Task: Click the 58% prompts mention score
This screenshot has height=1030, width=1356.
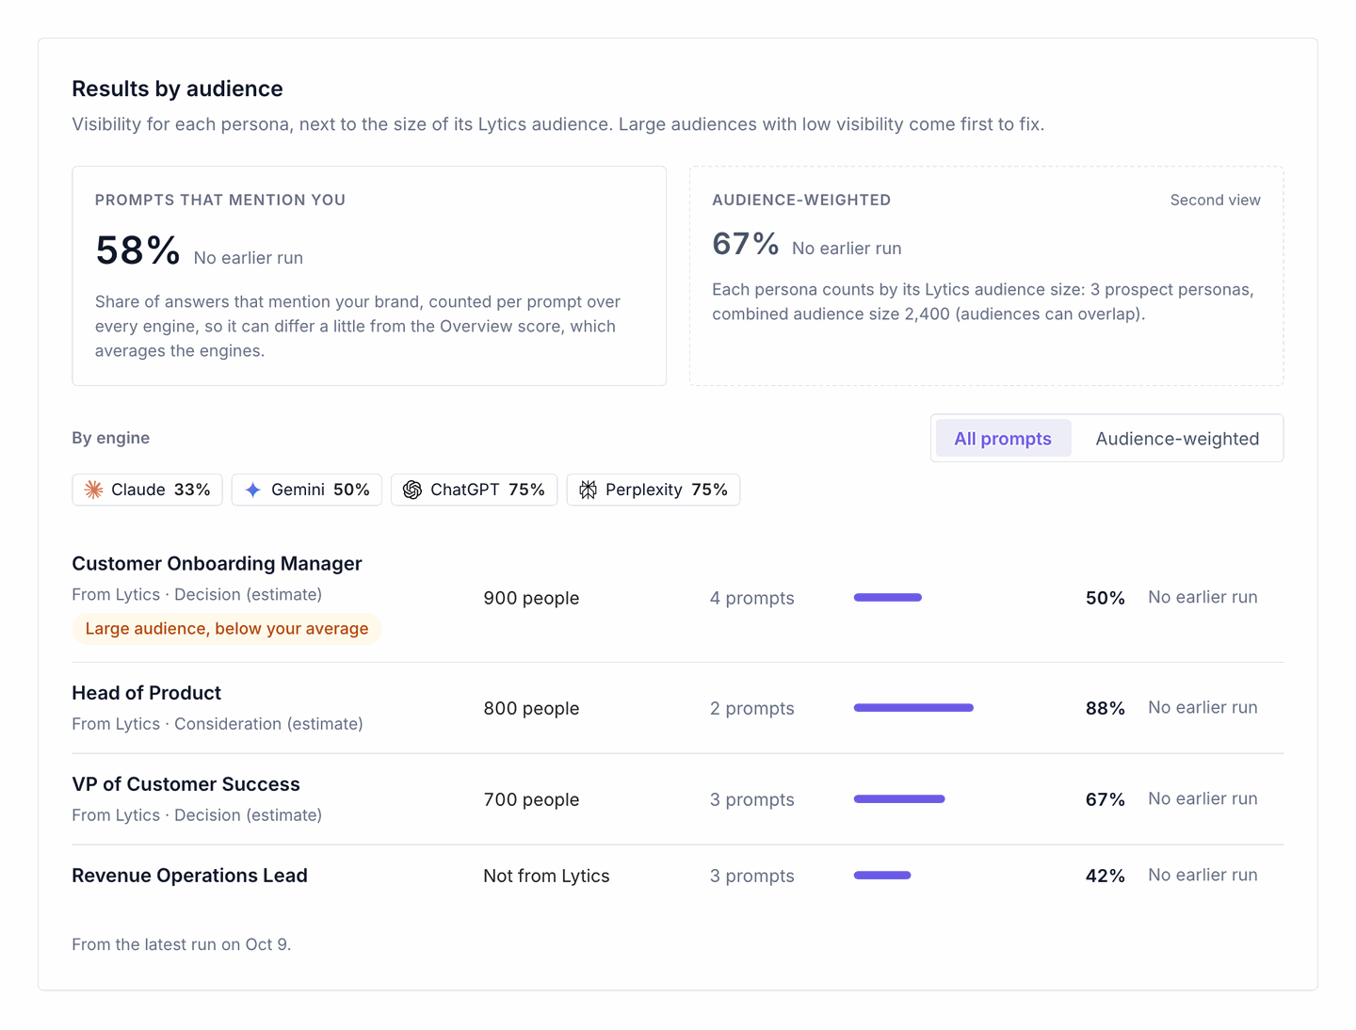Action: (137, 250)
